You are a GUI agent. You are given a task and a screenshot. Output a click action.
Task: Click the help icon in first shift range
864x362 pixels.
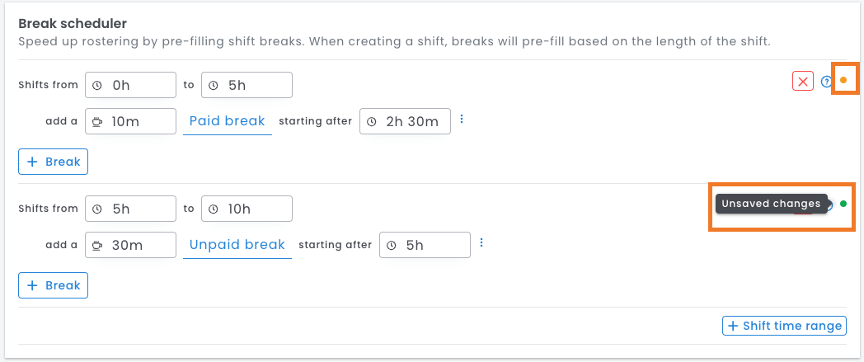pyautogui.click(x=826, y=81)
